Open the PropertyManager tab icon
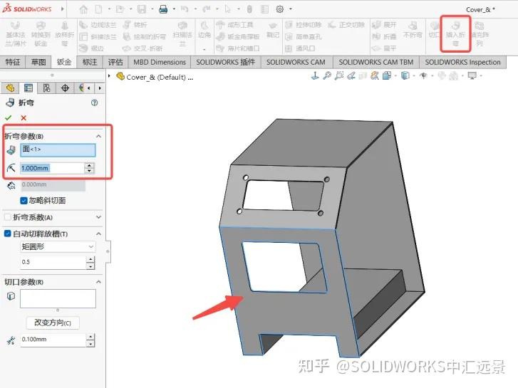The image size is (518, 388). [x=29, y=88]
